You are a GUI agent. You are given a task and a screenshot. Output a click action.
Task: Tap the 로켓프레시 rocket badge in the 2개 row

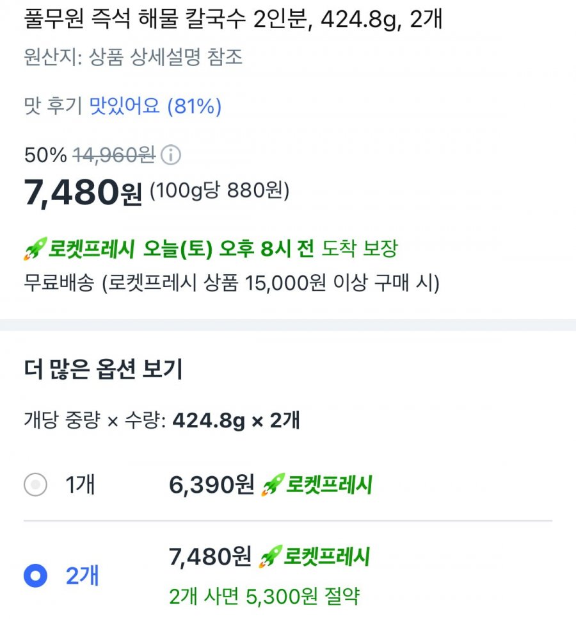click(x=314, y=557)
